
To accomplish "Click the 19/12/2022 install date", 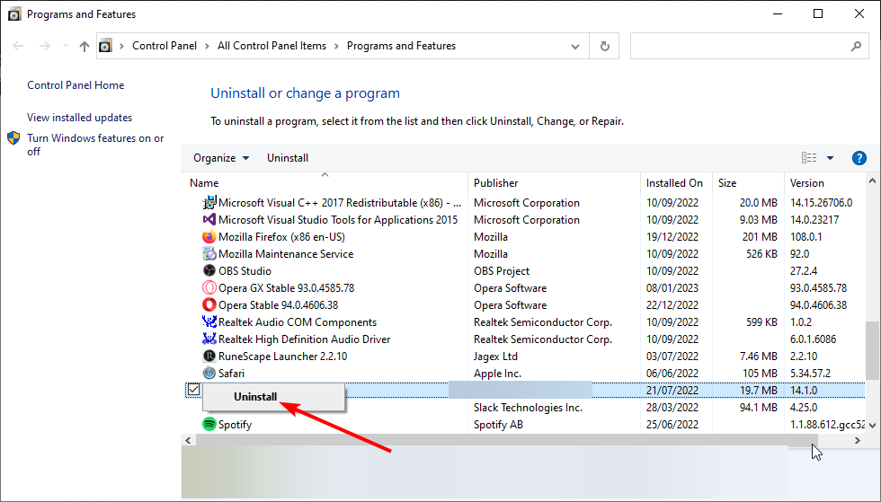I will coord(672,237).
